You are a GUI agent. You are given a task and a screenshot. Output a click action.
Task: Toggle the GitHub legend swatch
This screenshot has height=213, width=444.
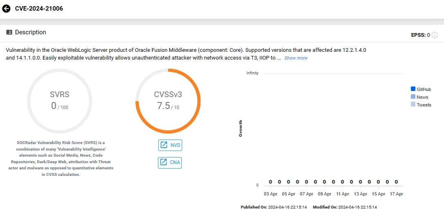coord(413,89)
